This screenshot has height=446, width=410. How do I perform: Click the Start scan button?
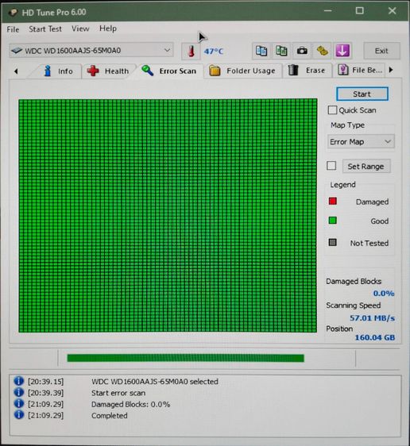pyautogui.click(x=362, y=94)
